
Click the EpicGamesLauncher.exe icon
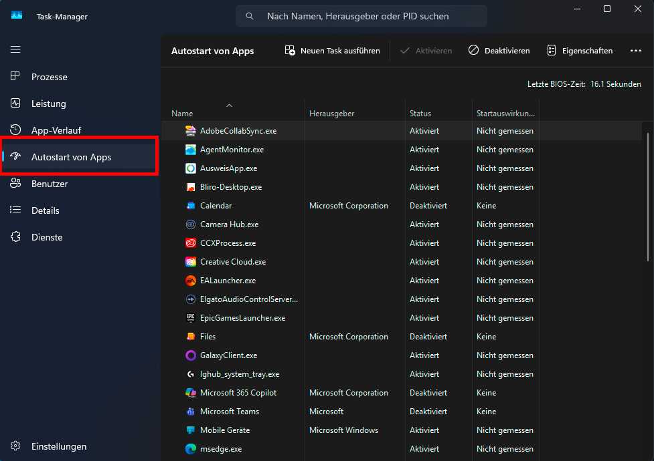(191, 318)
